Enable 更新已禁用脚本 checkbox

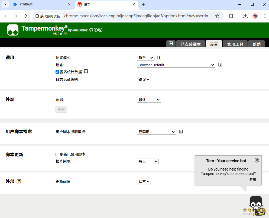(57, 155)
